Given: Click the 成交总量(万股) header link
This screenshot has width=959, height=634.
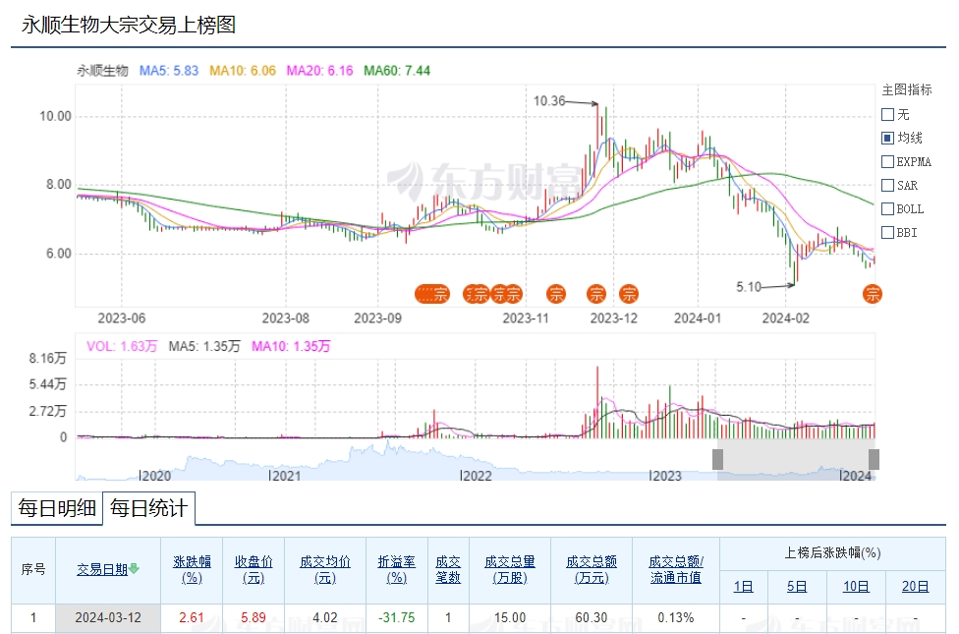Looking at the screenshot, I should tap(509, 569).
